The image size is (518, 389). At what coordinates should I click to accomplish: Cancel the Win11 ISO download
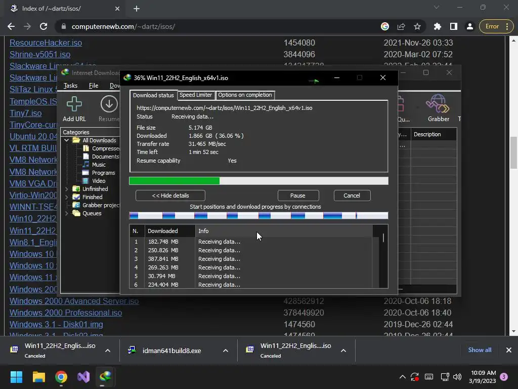(x=352, y=196)
